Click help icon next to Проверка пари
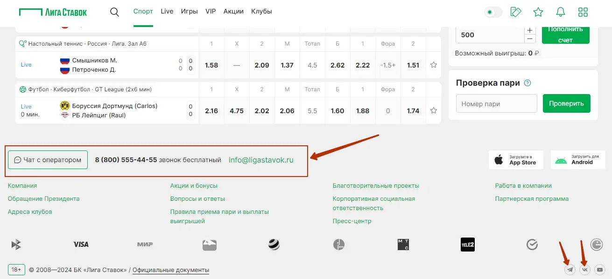The image size is (612, 279). tap(528, 83)
